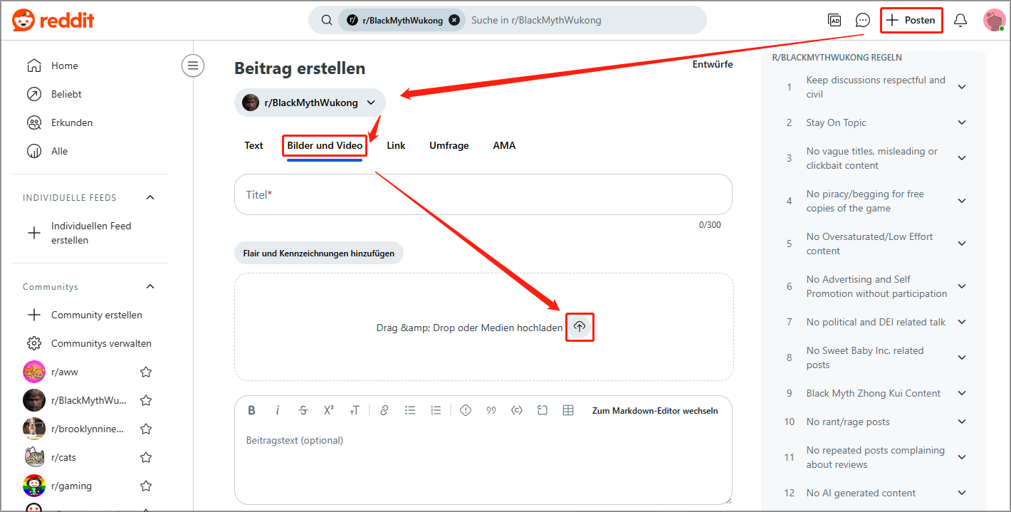This screenshot has width=1011, height=512.
Task: Expand rule 1 Keep discussions respectful
Action: (x=962, y=87)
